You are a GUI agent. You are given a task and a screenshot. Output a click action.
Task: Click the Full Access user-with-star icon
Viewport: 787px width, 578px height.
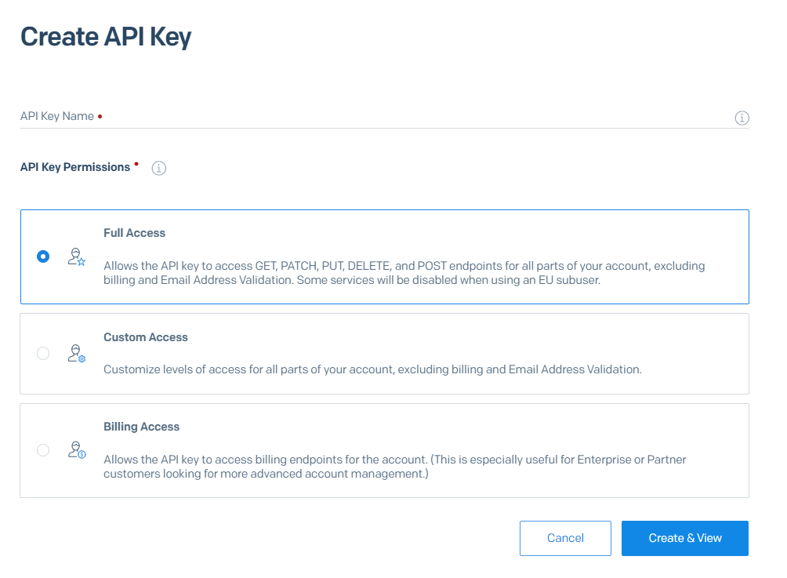click(77, 256)
